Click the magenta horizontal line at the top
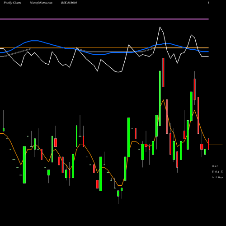Viewport: 226px width, 226px height. click(104, 19)
